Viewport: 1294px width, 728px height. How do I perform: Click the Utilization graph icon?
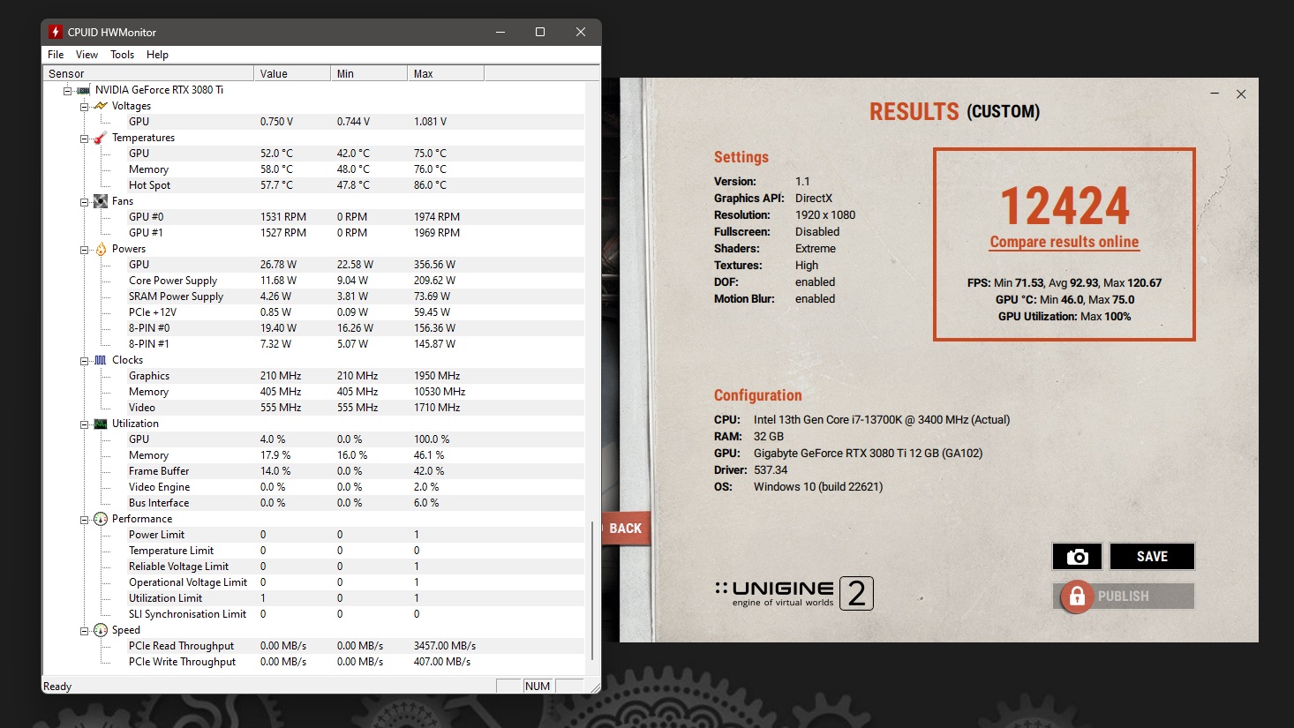pyautogui.click(x=100, y=424)
